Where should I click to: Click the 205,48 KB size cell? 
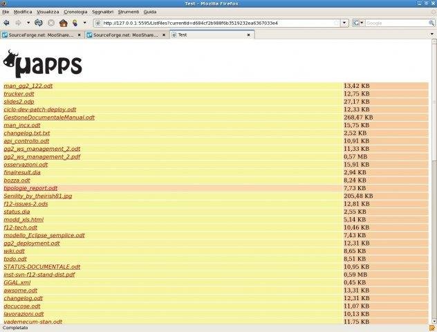pos(386,196)
